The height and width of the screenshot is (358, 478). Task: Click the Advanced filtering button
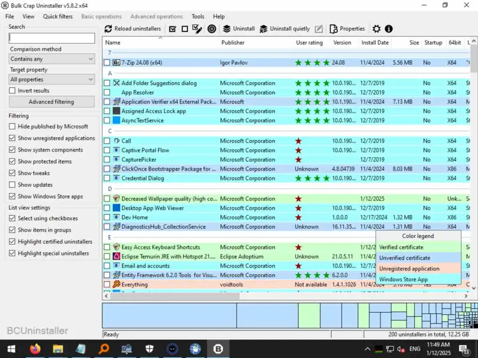click(x=51, y=102)
